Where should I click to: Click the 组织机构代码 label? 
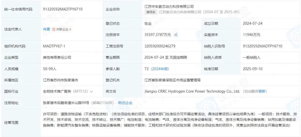(x=15, y=46)
